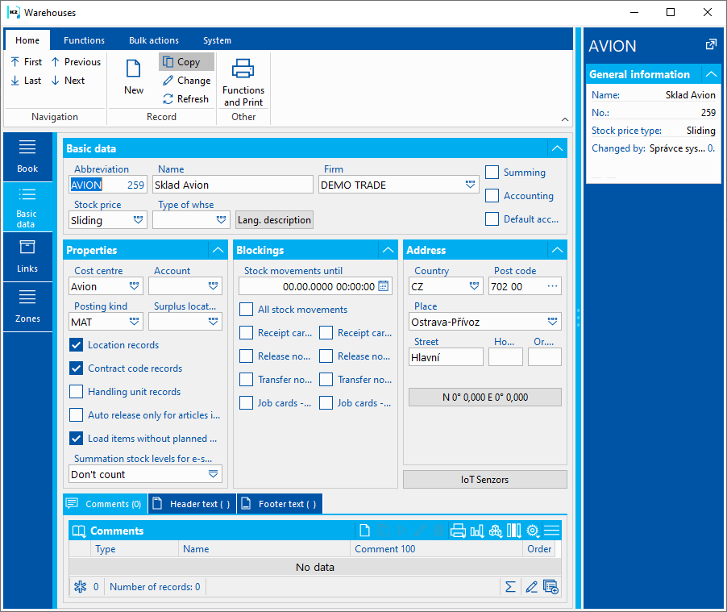Open columns setup in Comments toolbar

point(513,531)
